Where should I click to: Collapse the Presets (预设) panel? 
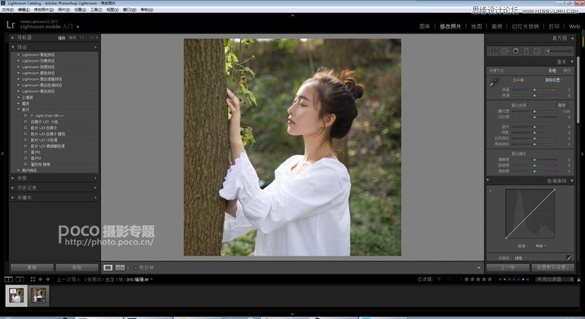13,47
